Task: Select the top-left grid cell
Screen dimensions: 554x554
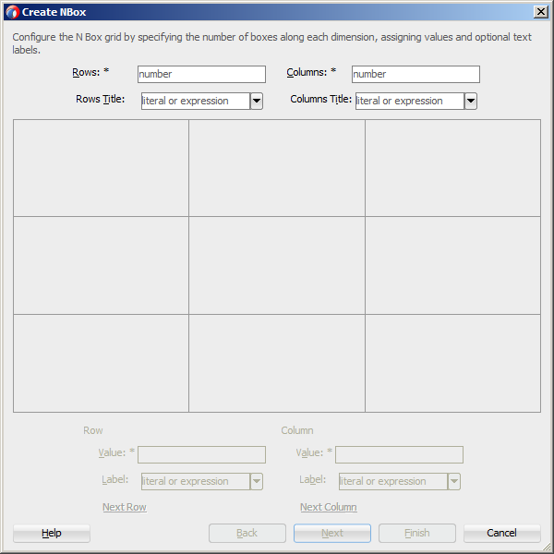Action: tap(101, 168)
